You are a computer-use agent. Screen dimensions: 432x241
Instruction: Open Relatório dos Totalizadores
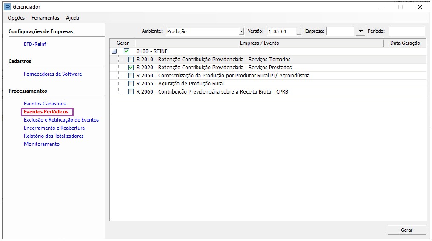coord(54,136)
